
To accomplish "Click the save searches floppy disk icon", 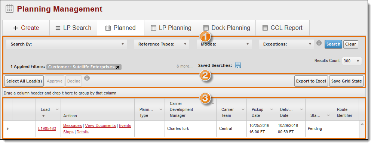I will 238,65.
